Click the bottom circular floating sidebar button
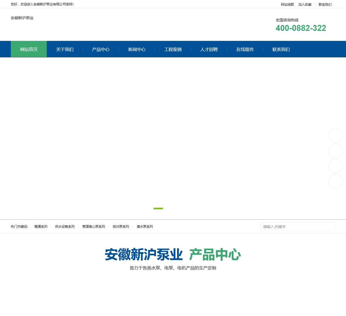346x316 pixels. (x=335, y=182)
